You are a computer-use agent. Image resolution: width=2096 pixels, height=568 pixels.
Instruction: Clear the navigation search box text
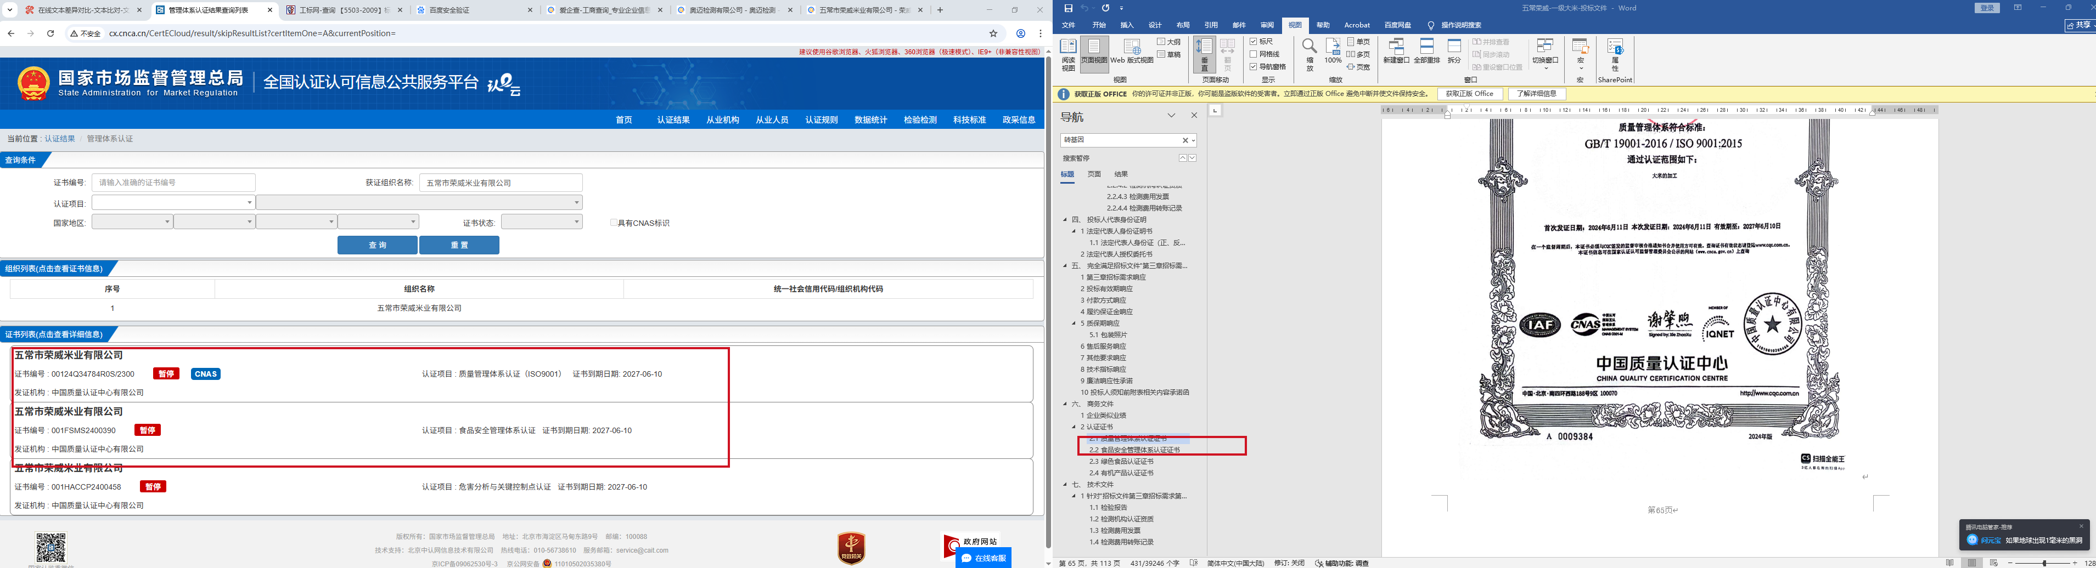[x=1185, y=140]
